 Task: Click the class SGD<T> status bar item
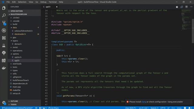tap(131, 108)
